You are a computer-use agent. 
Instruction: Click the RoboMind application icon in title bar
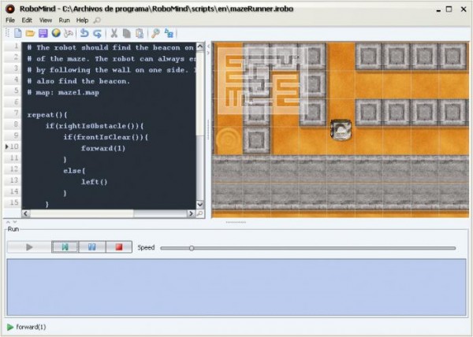pyautogui.click(x=10, y=9)
